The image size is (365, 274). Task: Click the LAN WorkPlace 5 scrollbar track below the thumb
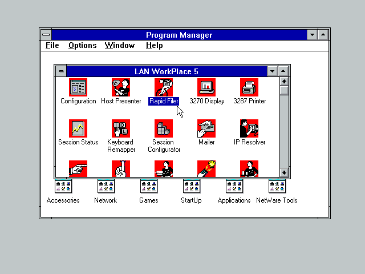tap(284, 131)
